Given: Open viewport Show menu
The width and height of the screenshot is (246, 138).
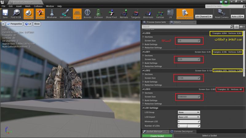Looking at the screenshot, I should [37, 24].
